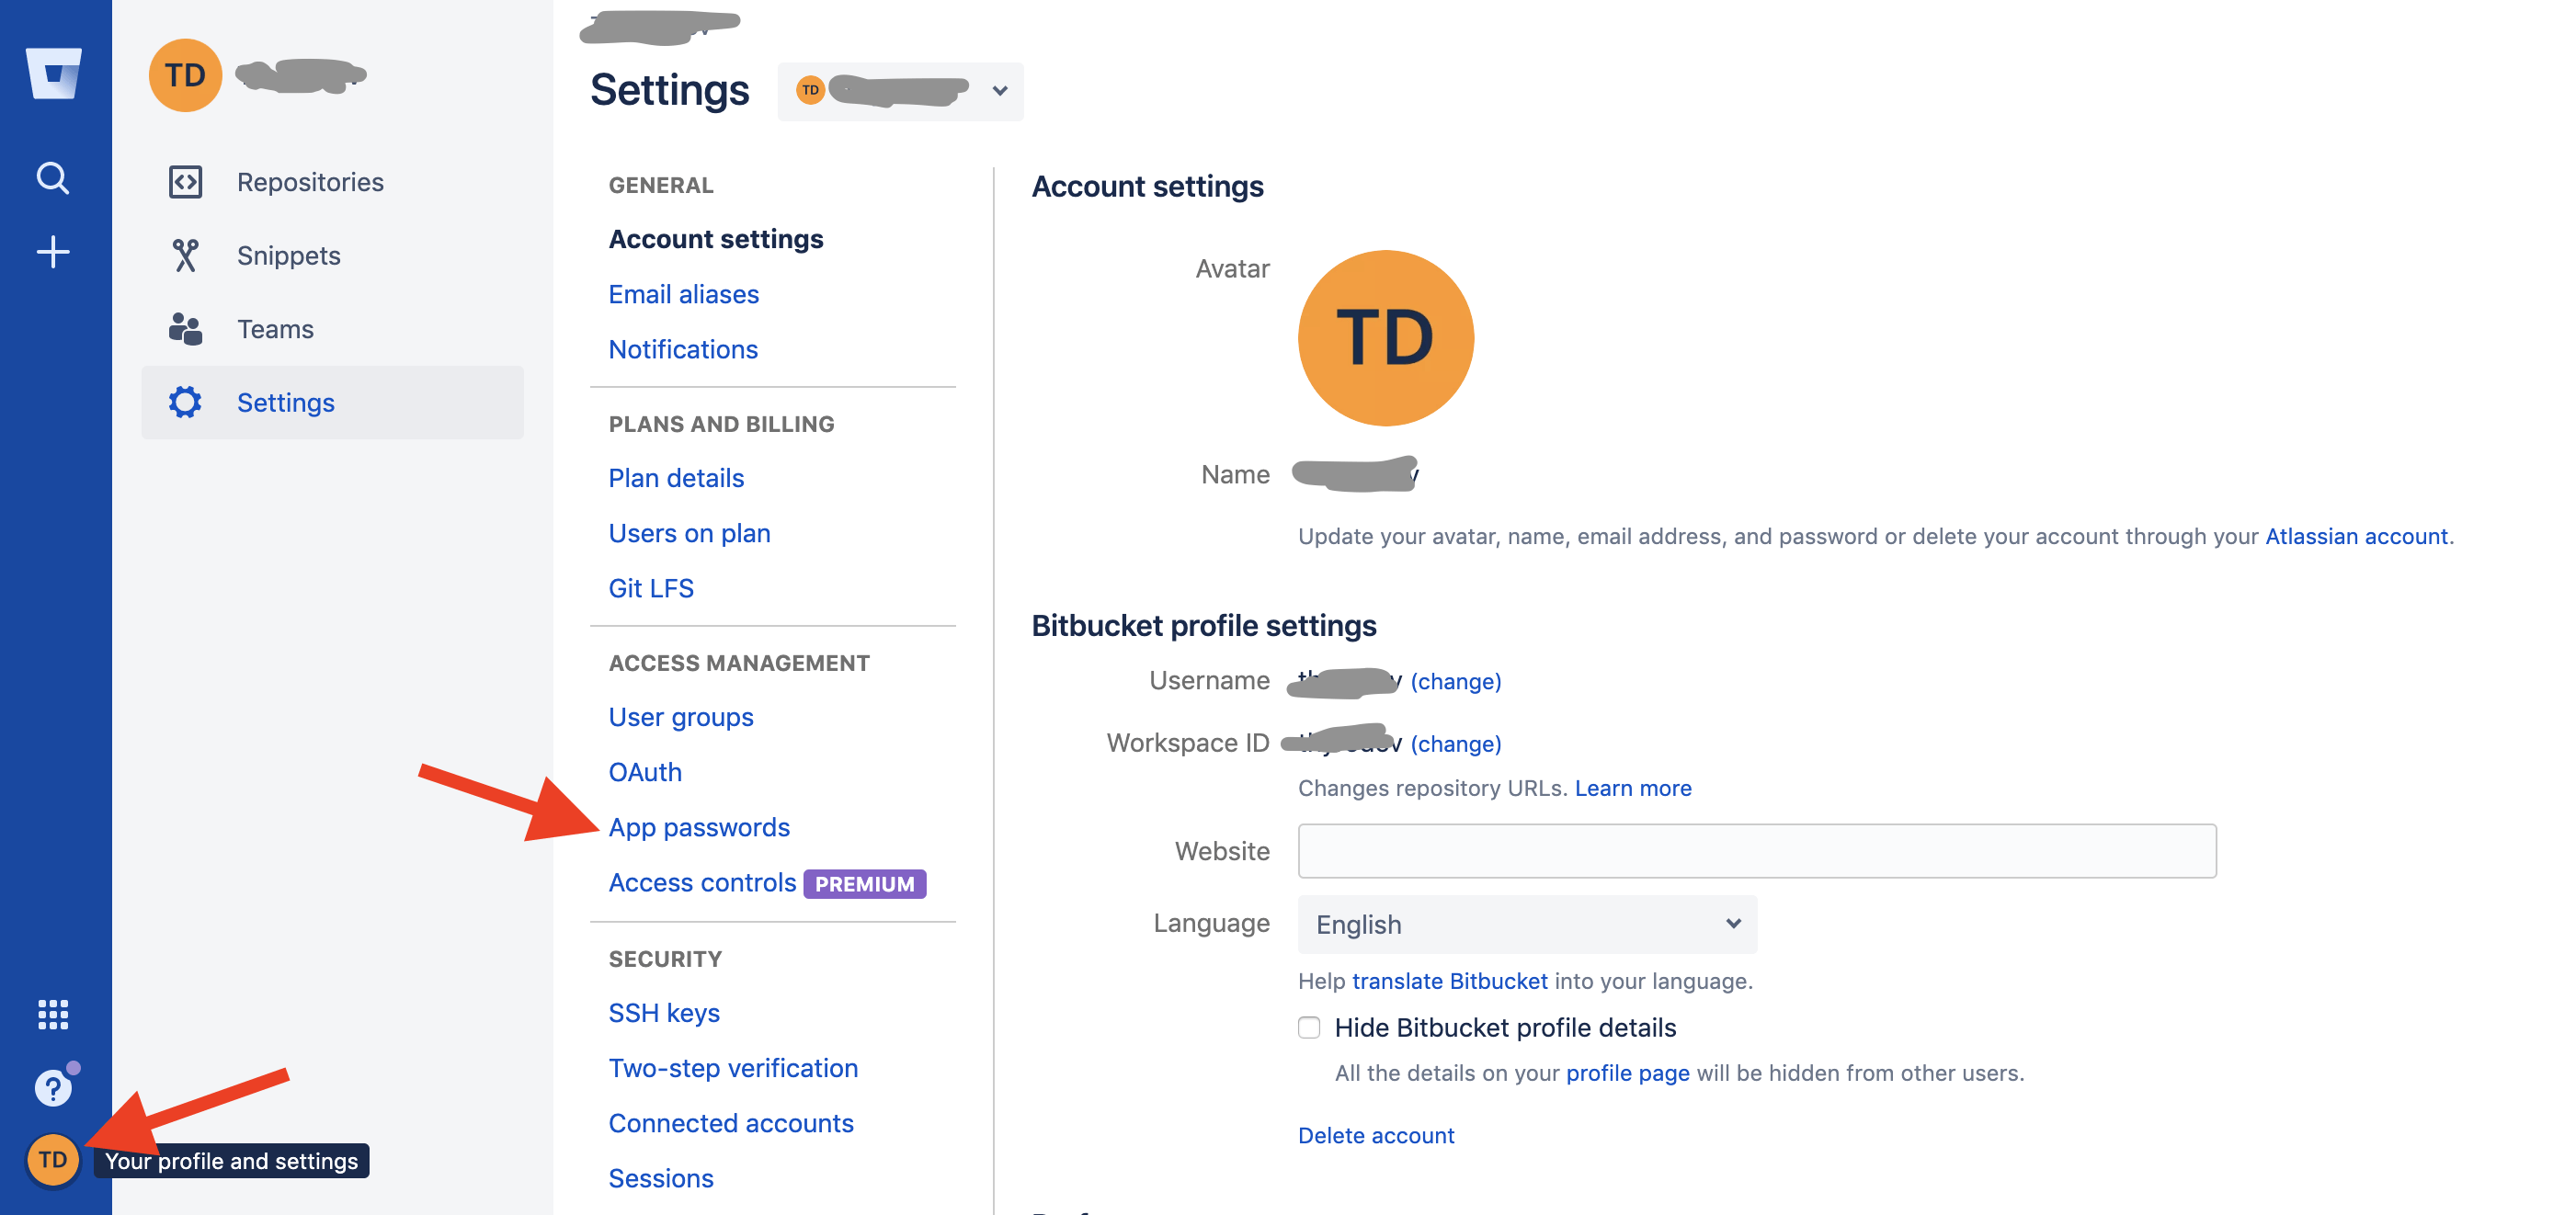This screenshot has height=1215, width=2576.
Task: Enable Hide Bitbucket profile details checkbox
Action: pyautogui.click(x=1309, y=1027)
